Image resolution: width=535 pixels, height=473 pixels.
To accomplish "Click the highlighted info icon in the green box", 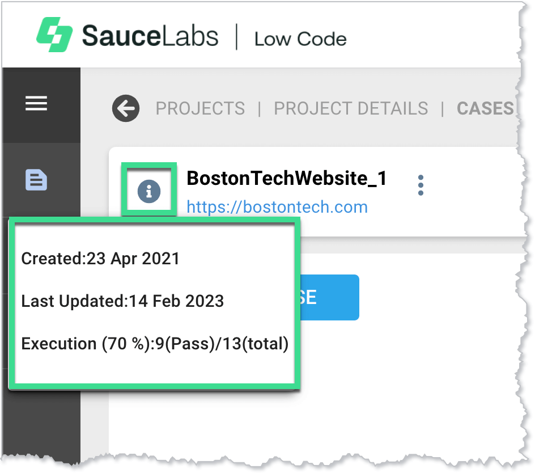I will point(148,191).
